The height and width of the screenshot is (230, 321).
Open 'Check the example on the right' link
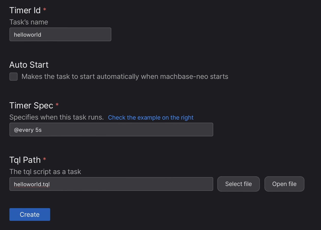point(151,118)
